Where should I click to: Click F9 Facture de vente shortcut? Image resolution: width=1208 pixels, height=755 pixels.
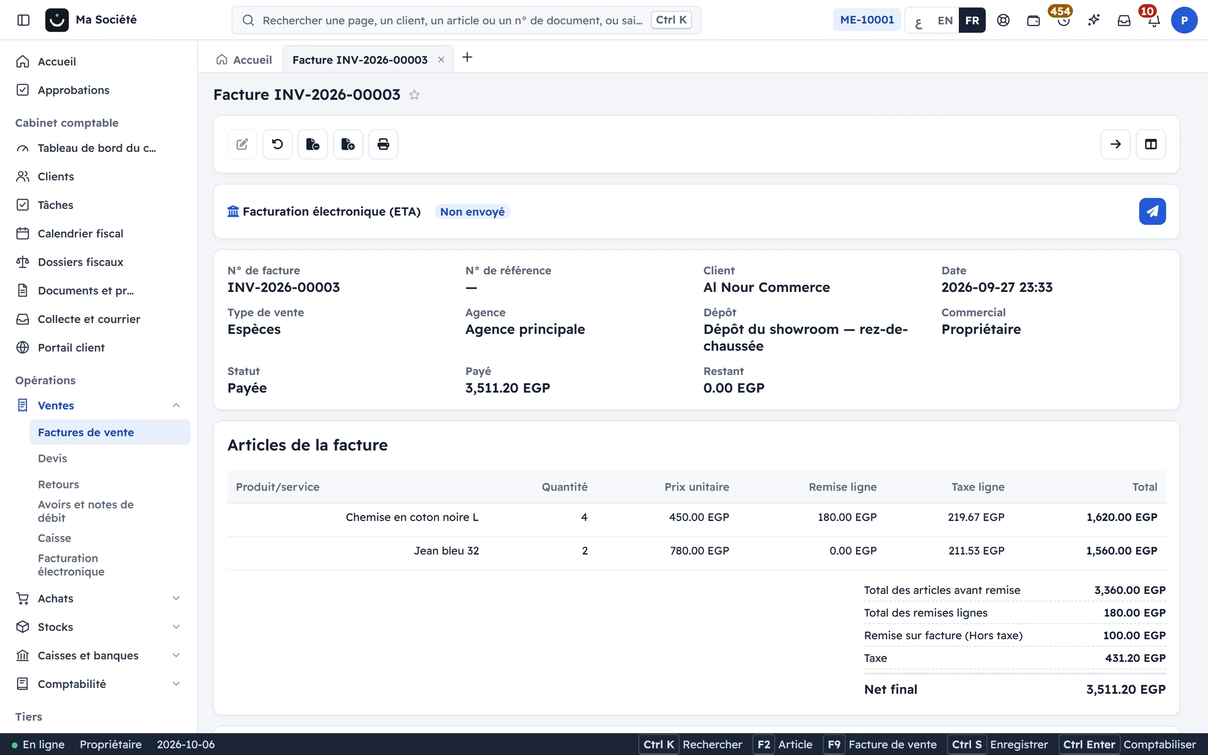(880, 744)
